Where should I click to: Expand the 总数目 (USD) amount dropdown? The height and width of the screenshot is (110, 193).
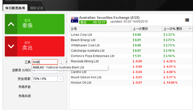(60, 71)
